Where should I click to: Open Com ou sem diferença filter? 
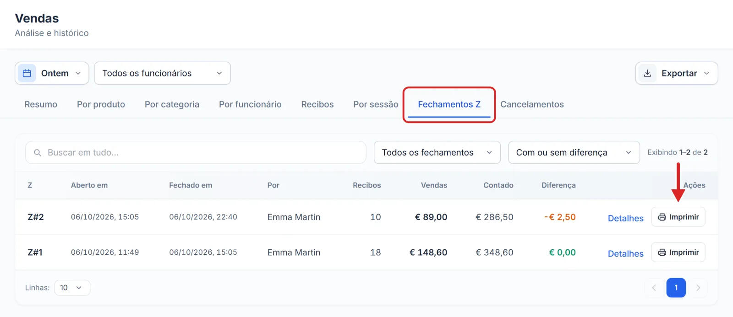pos(574,153)
